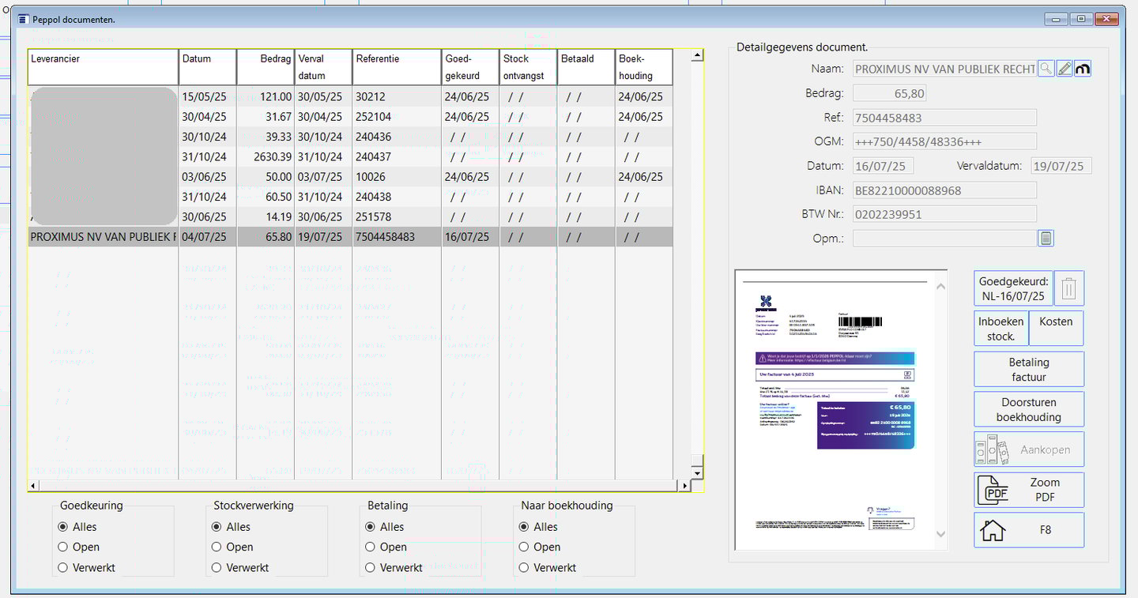Viewport: 1138px width, 598px height.
Task: Click reference cell 240436
Action: tap(398, 137)
